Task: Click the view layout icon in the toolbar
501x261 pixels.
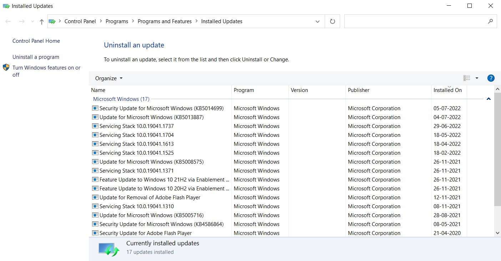Action: tap(466, 78)
